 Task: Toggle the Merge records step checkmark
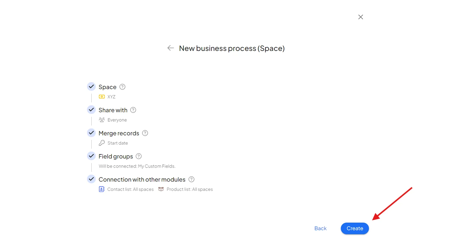click(91, 133)
